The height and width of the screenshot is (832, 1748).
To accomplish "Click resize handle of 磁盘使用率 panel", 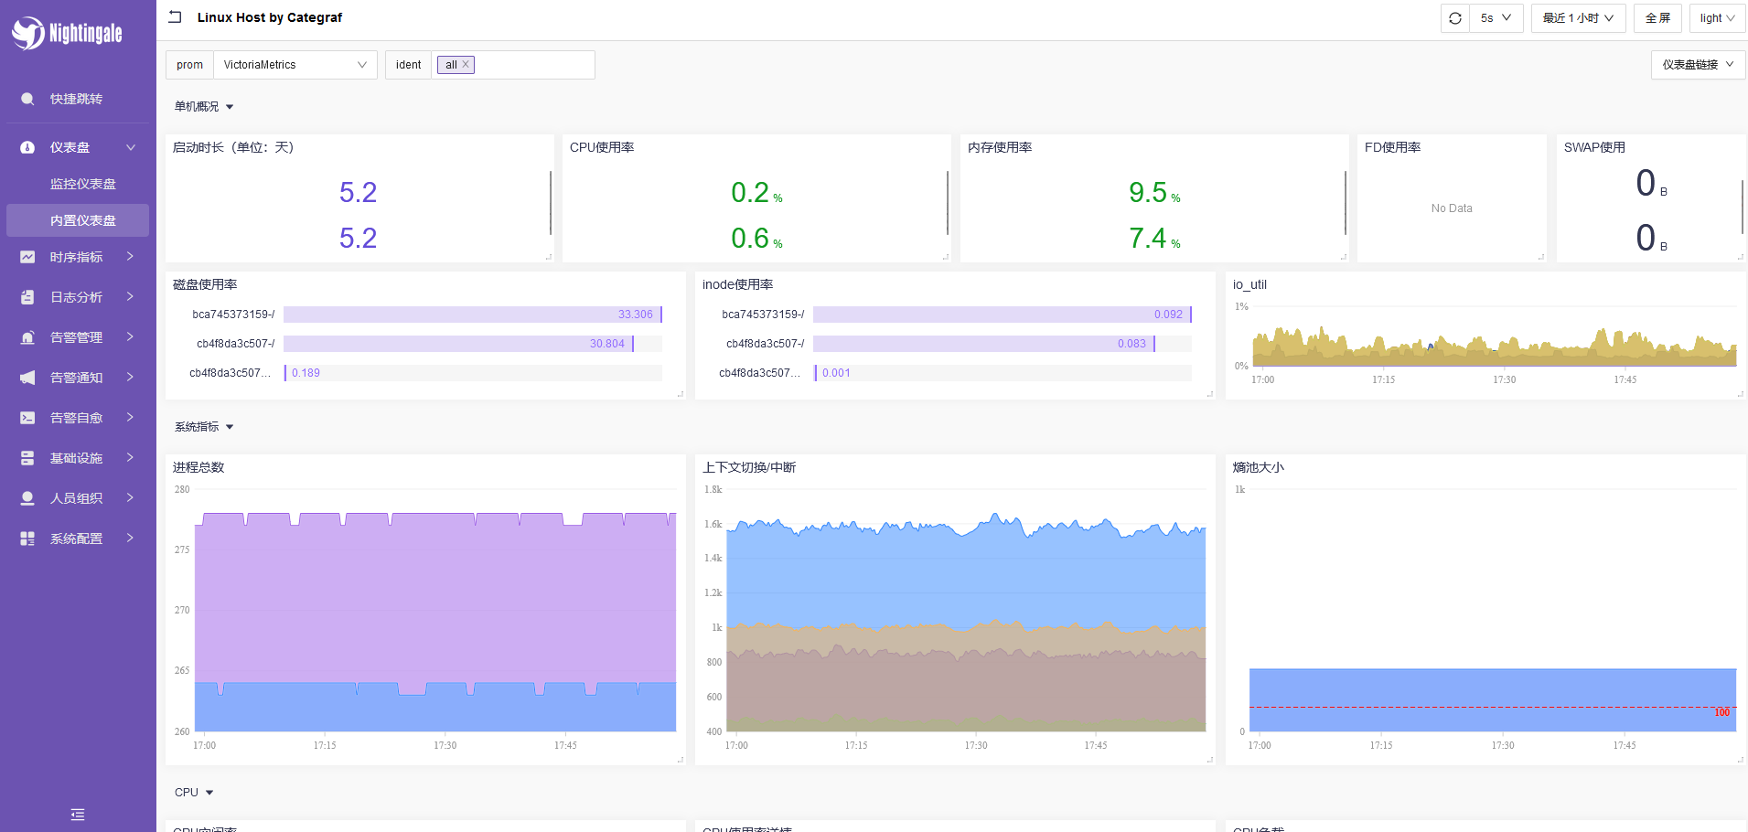I will point(681,394).
